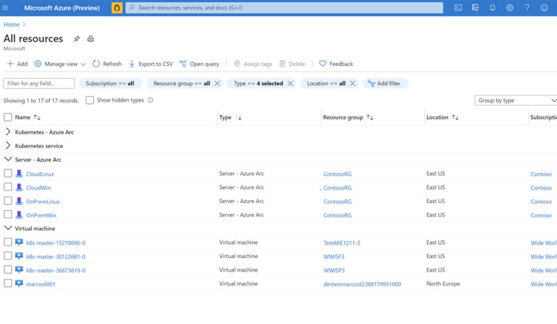The width and height of the screenshot is (557, 324).
Task: Pin the All resources page
Action: point(77,39)
